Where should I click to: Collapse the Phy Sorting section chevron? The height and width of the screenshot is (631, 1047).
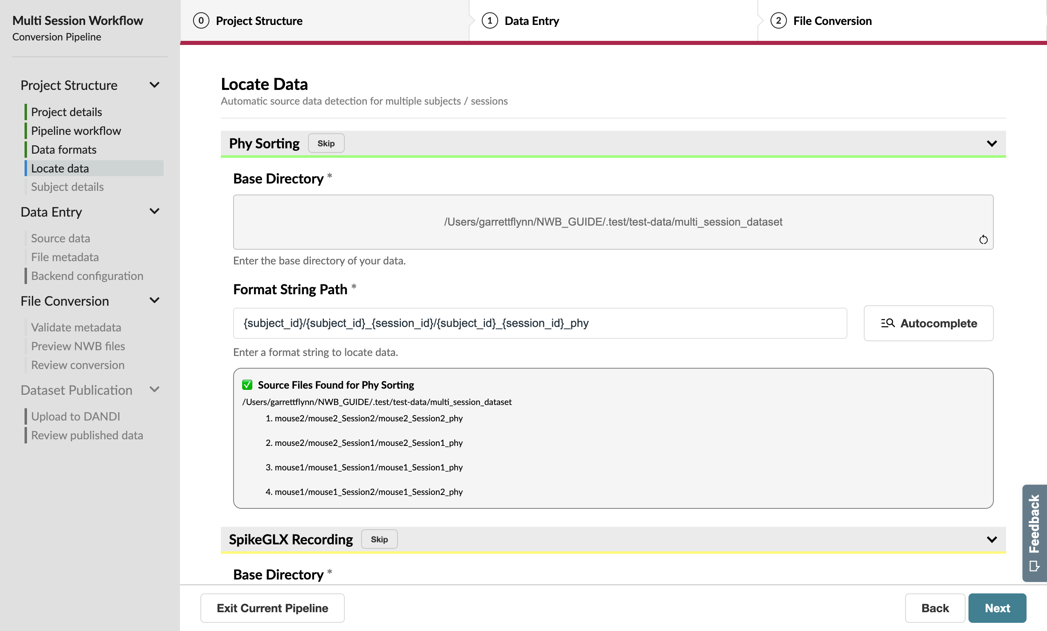pos(992,143)
